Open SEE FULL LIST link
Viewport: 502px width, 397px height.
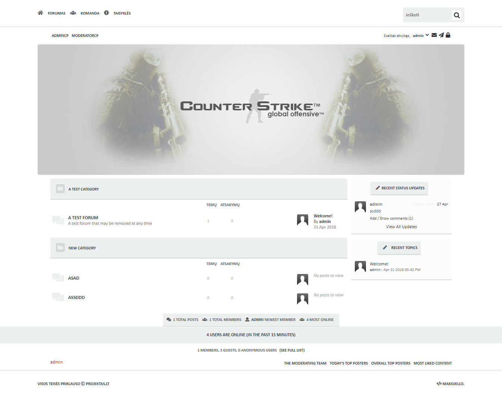point(292,350)
